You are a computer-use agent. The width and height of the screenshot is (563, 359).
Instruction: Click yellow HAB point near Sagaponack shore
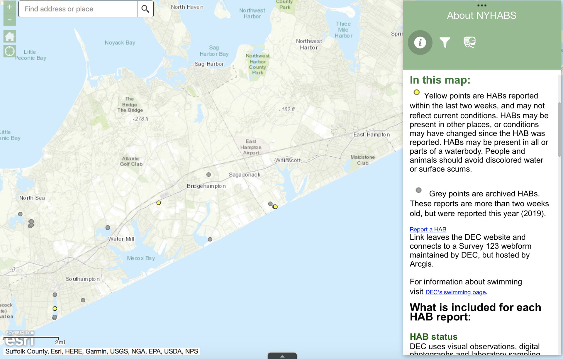tap(275, 207)
